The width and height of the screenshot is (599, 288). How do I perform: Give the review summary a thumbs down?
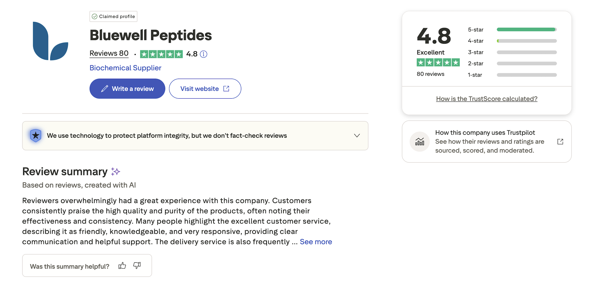click(x=137, y=266)
